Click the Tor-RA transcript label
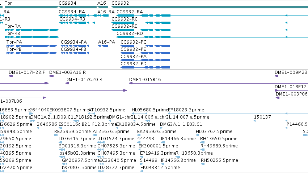This screenshot has height=173, width=308. click(x=13, y=26)
